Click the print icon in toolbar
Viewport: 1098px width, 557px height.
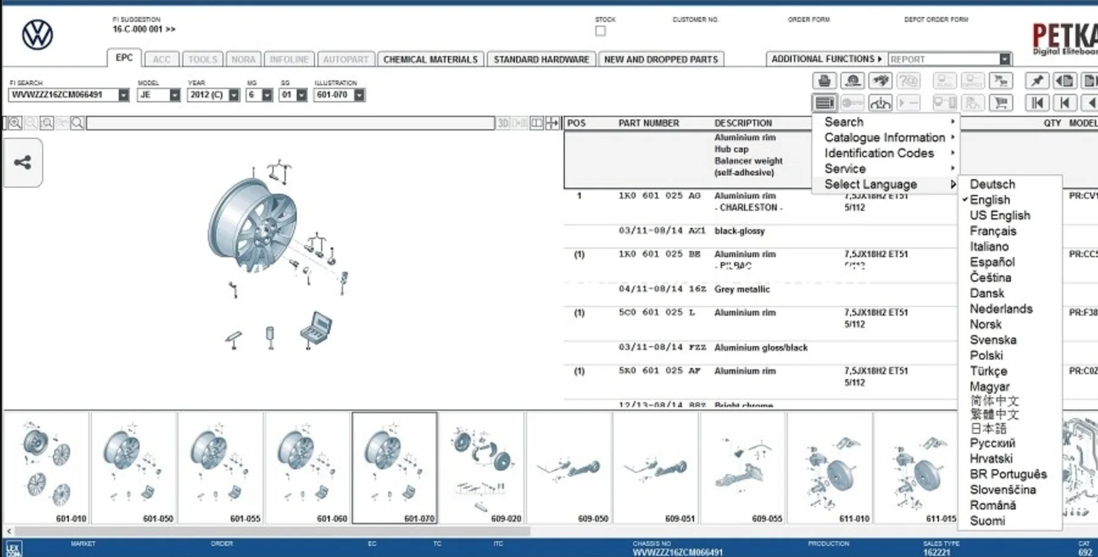824,80
